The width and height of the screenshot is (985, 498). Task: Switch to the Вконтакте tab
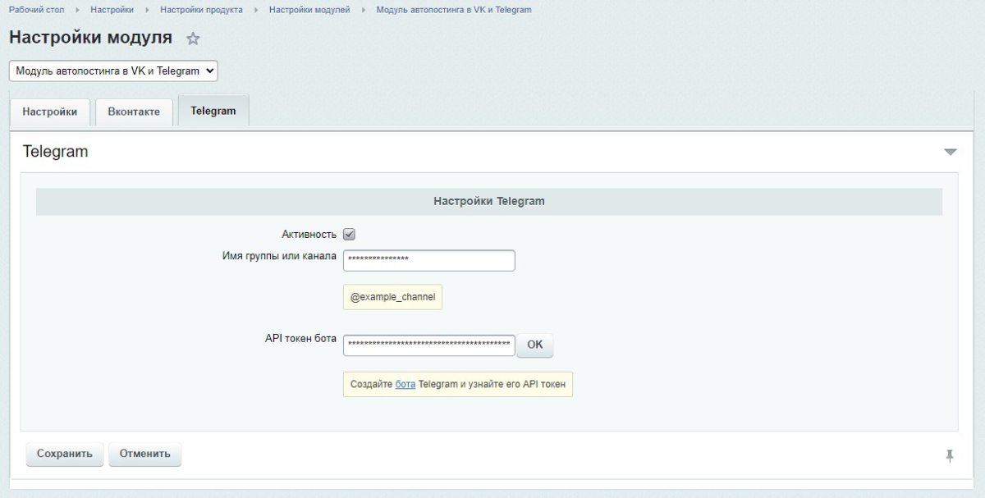point(134,113)
